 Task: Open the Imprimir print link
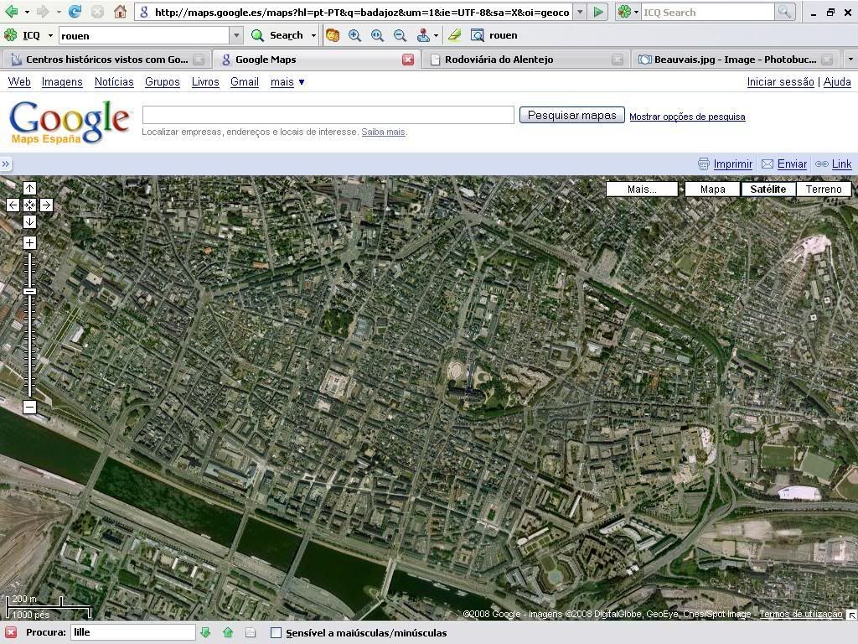tap(731, 164)
